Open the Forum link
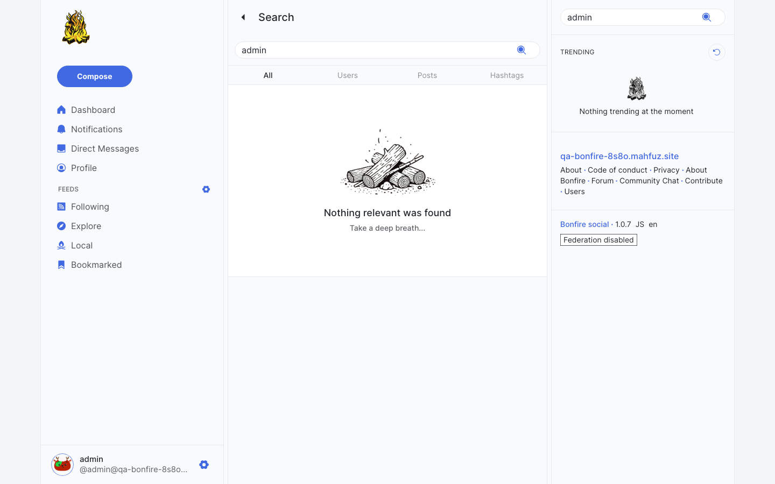 click(x=602, y=181)
